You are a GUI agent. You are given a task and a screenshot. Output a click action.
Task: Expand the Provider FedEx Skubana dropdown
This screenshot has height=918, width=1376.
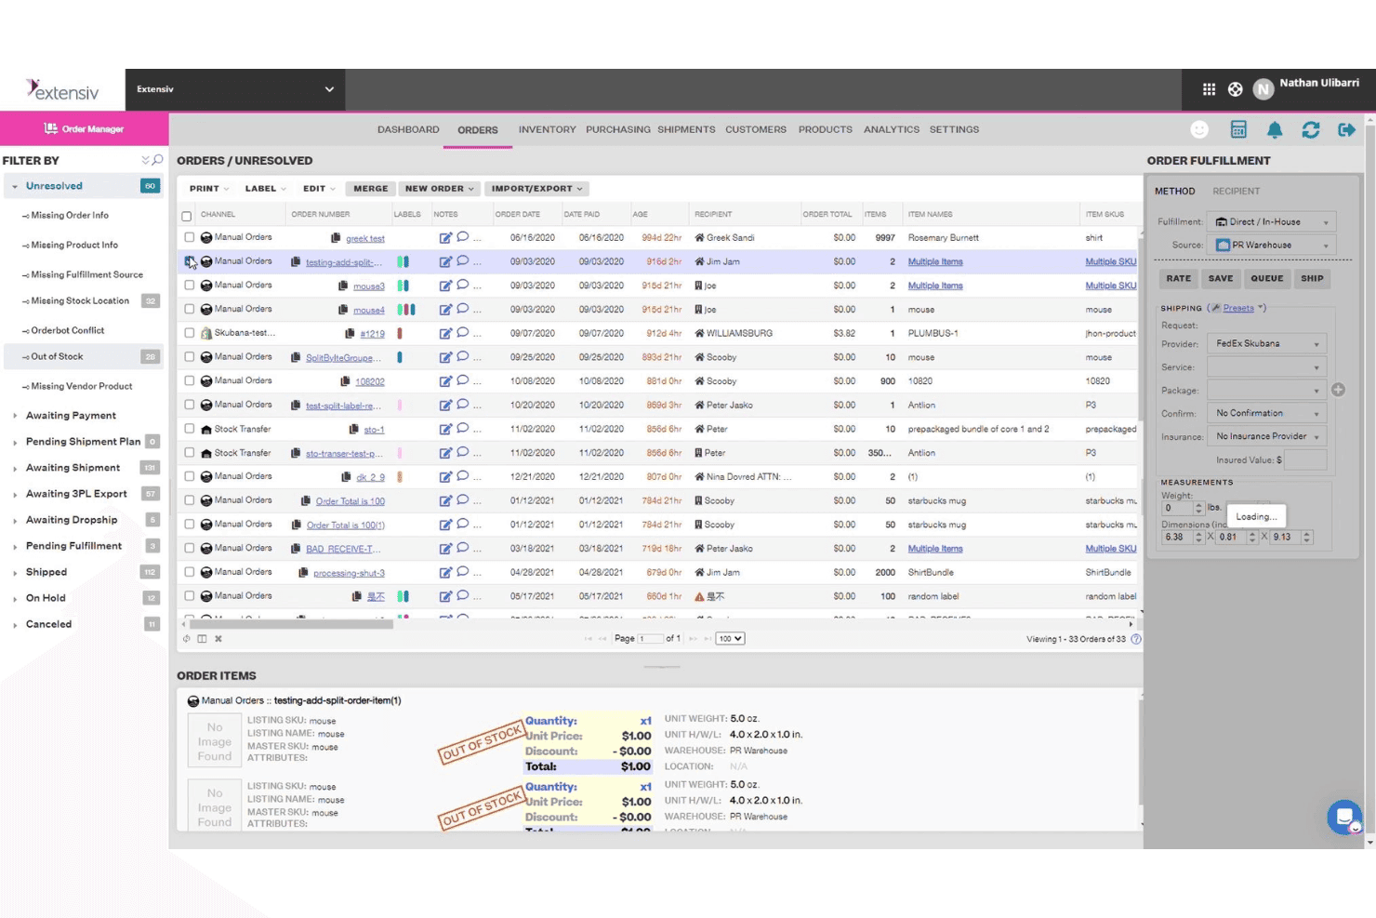click(1267, 344)
